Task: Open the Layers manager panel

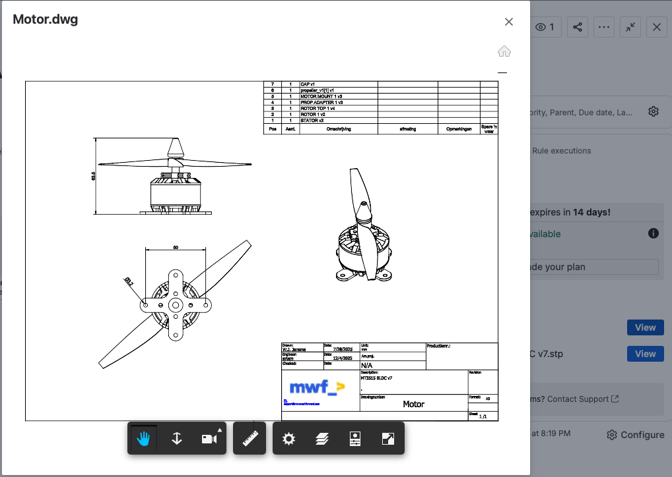Action: click(321, 439)
